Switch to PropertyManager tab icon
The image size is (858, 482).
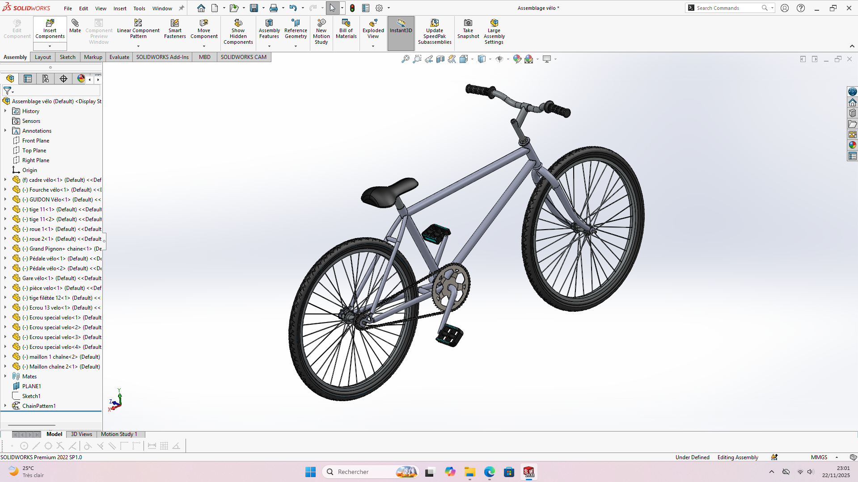click(28, 79)
